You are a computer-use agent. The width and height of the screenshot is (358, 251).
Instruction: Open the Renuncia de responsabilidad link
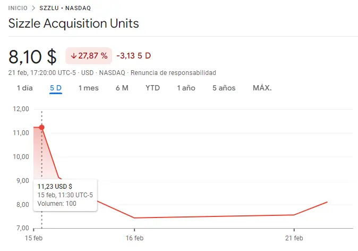(x=173, y=73)
